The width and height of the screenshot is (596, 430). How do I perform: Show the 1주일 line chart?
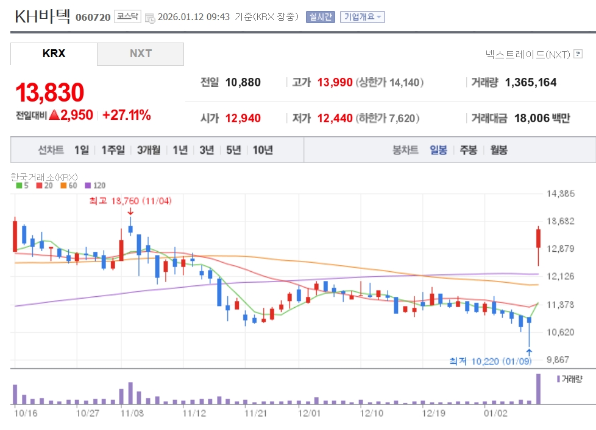(x=113, y=150)
